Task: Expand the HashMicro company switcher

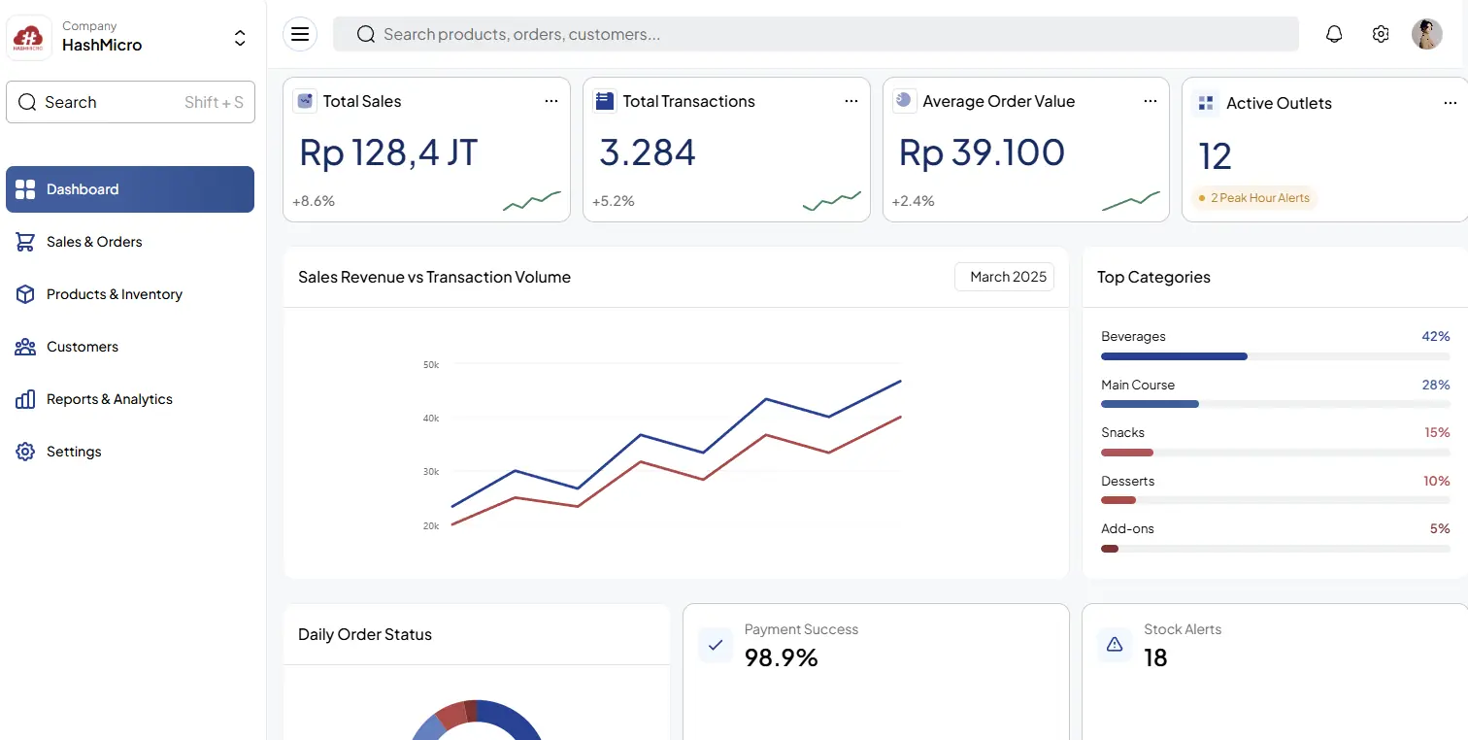Action: tap(240, 38)
